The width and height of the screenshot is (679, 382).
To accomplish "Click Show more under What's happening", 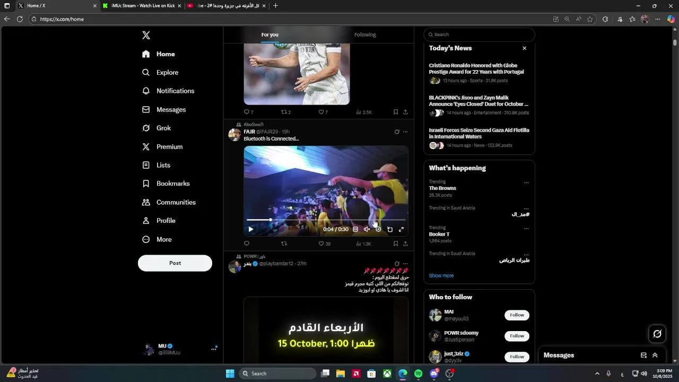I will pyautogui.click(x=441, y=276).
